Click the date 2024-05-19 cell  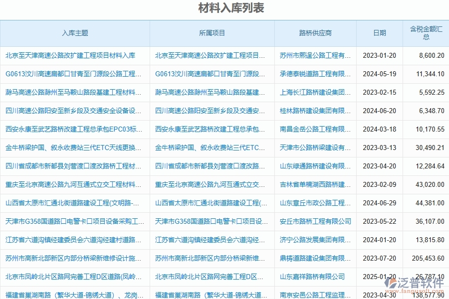pos(379,74)
